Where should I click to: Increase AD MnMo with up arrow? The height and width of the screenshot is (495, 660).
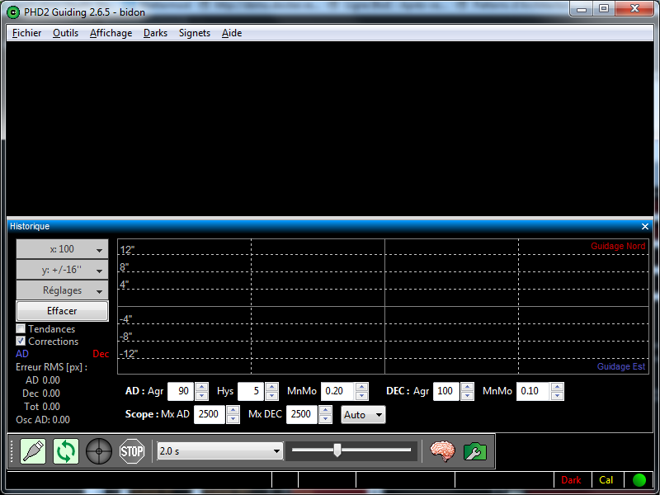[x=361, y=387]
